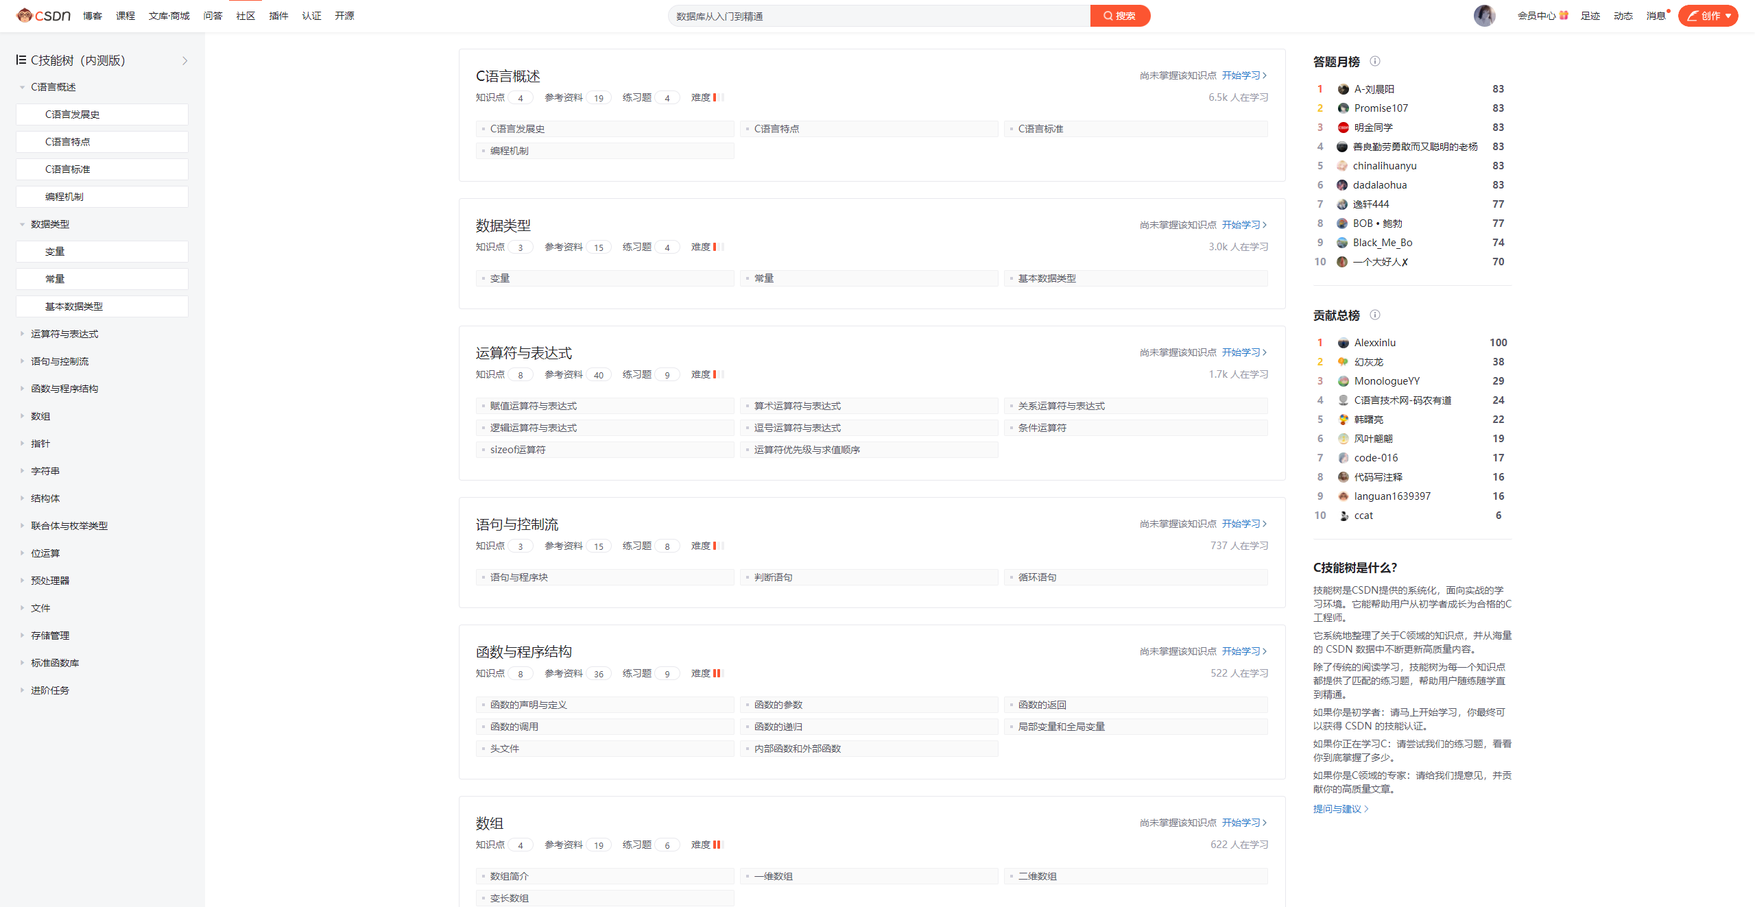Open the 动态 header link
The height and width of the screenshot is (907, 1755).
(1623, 15)
